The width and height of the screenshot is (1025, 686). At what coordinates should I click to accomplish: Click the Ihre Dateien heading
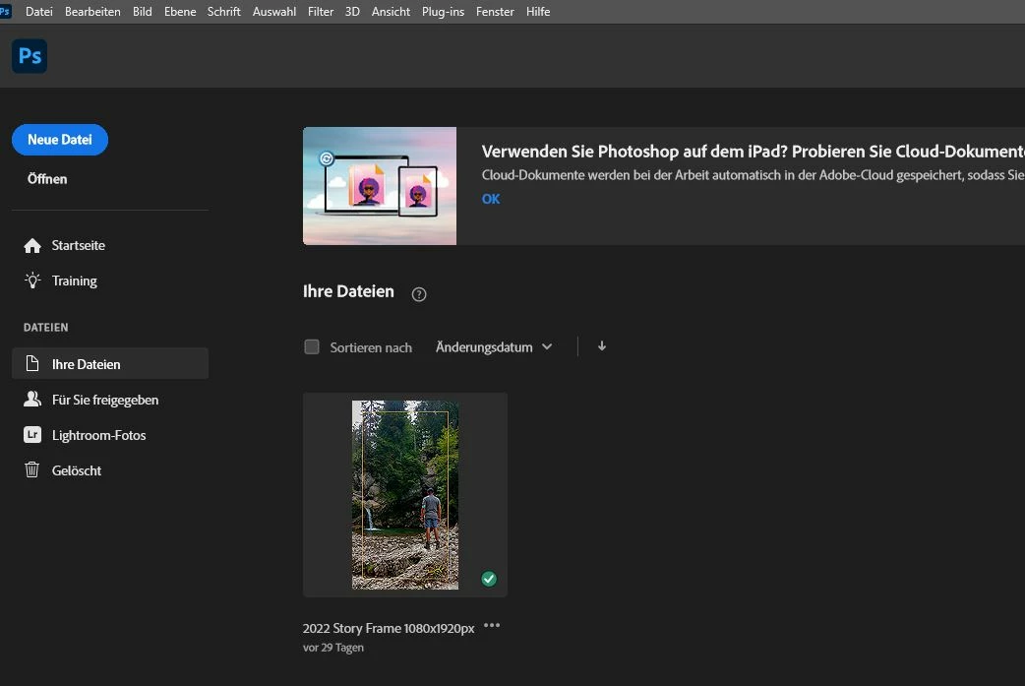(x=348, y=291)
